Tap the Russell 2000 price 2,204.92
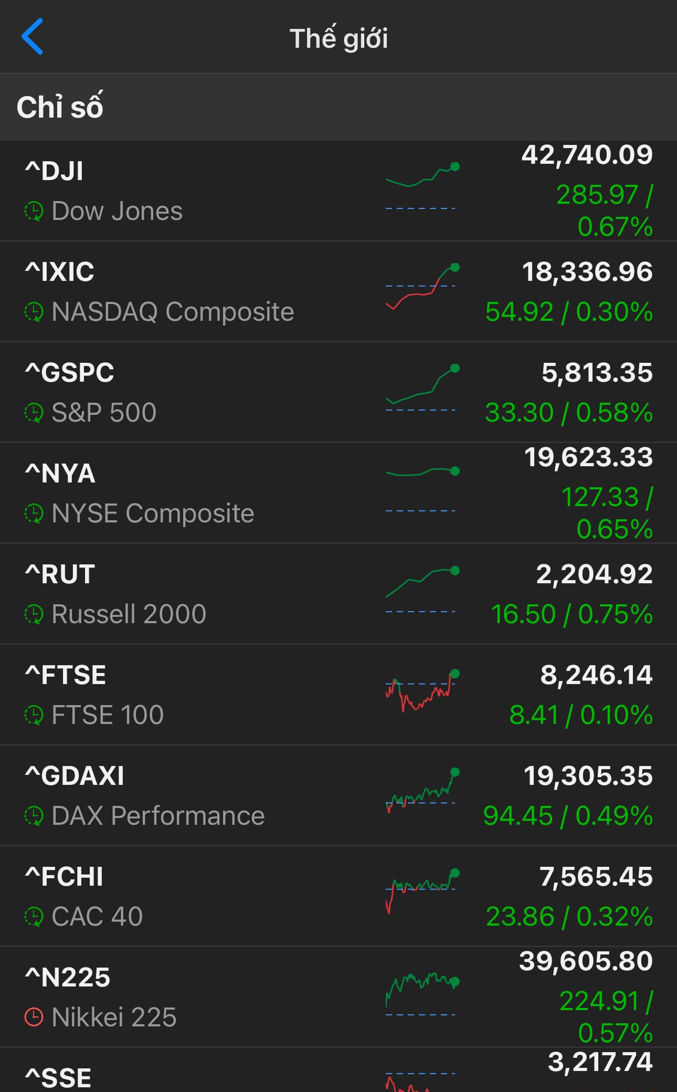Viewport: 677px width, 1092px height. pos(594,574)
